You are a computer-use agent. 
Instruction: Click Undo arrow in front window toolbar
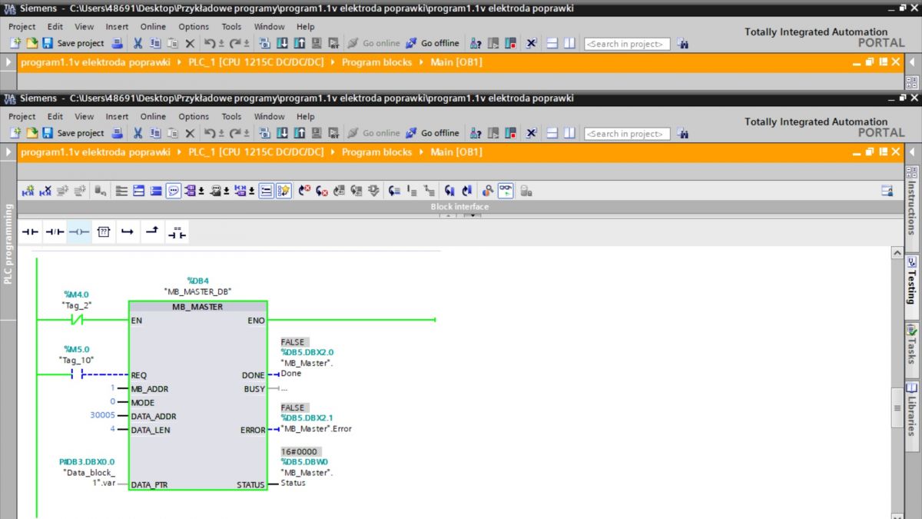pos(209,133)
